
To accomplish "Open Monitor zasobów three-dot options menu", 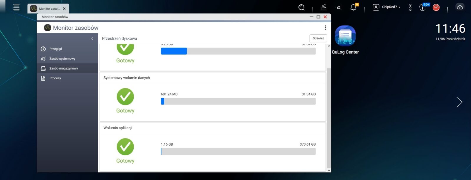I will point(325,28).
